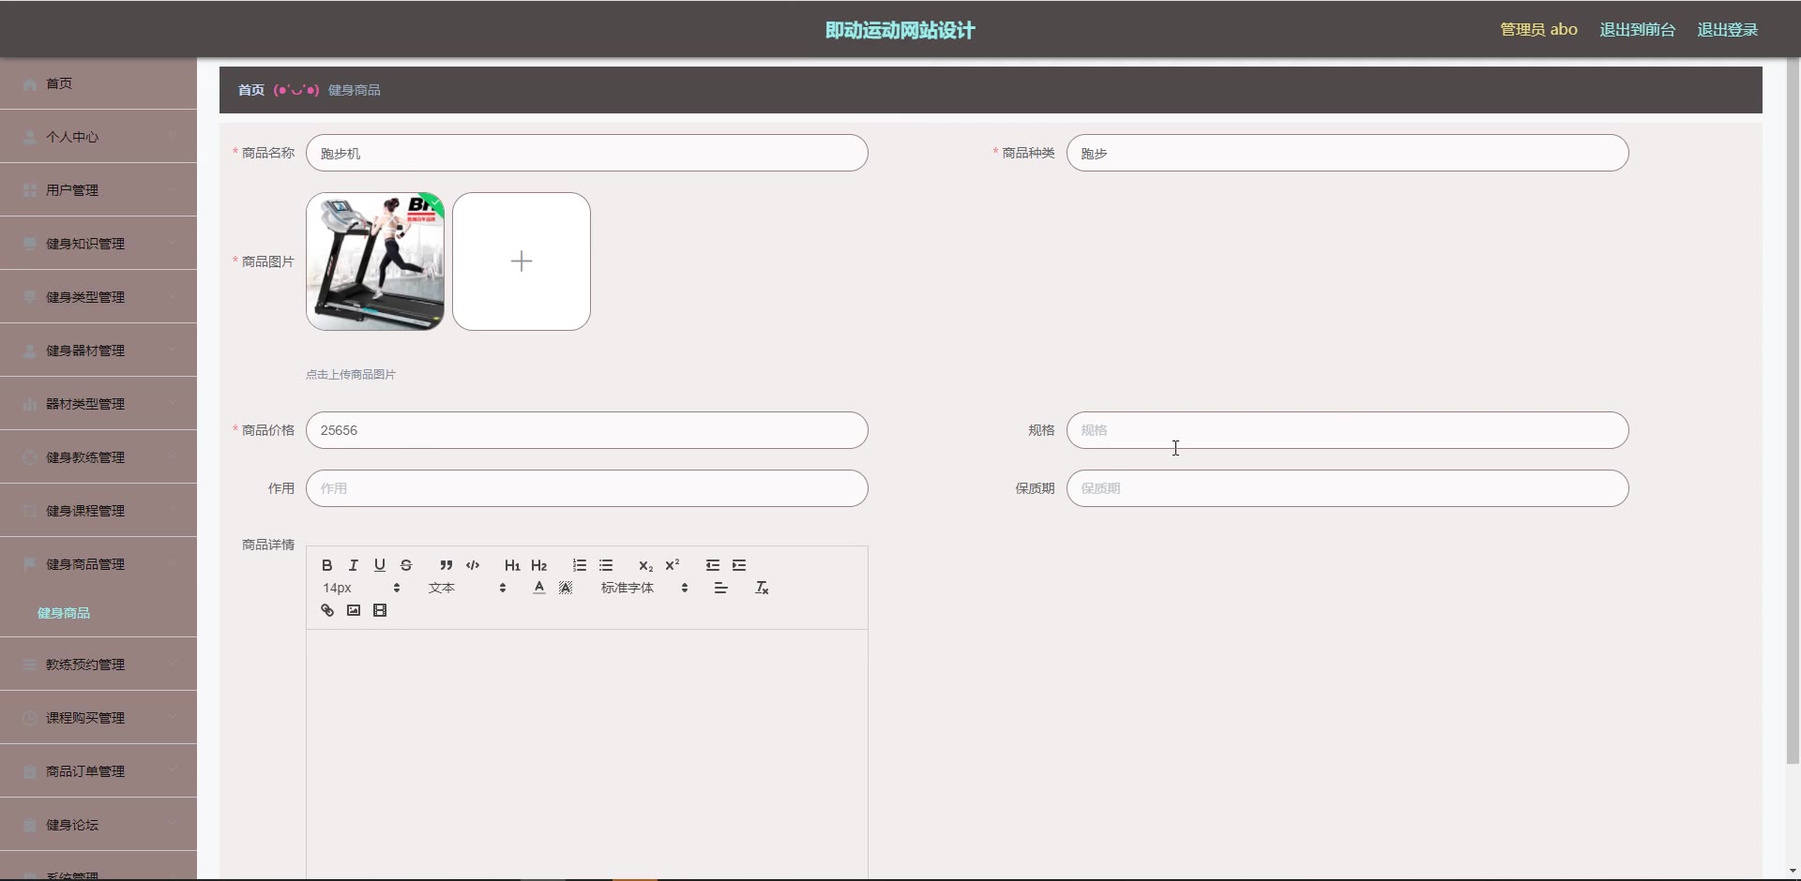This screenshot has height=881, width=1801.
Task: Focus the 作用 input field
Action: coord(586,488)
